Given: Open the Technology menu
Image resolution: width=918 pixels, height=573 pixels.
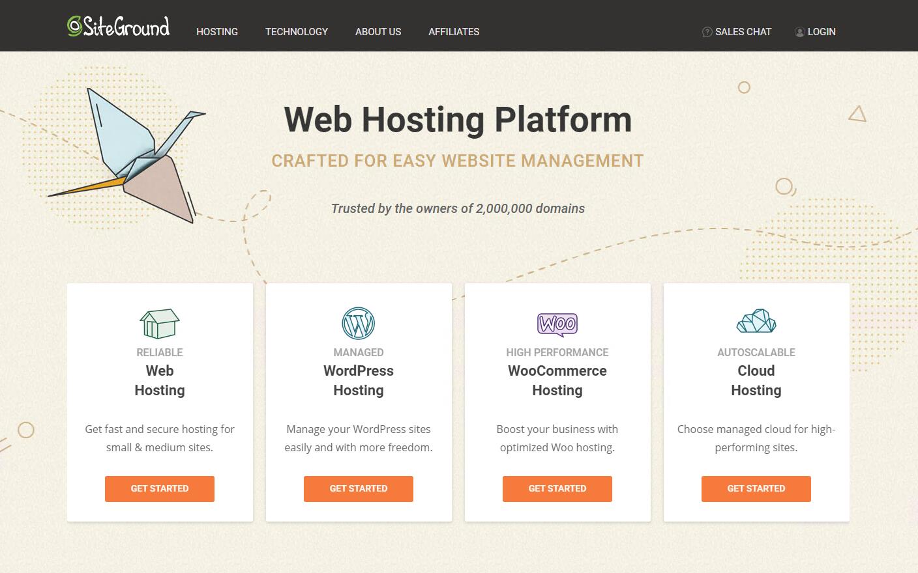Looking at the screenshot, I should 297,32.
